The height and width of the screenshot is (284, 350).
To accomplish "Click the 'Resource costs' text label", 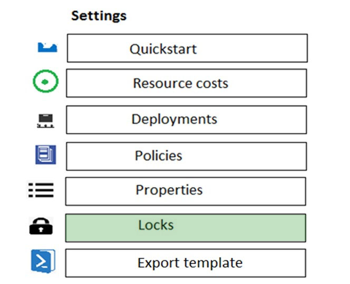I will [x=181, y=83].
